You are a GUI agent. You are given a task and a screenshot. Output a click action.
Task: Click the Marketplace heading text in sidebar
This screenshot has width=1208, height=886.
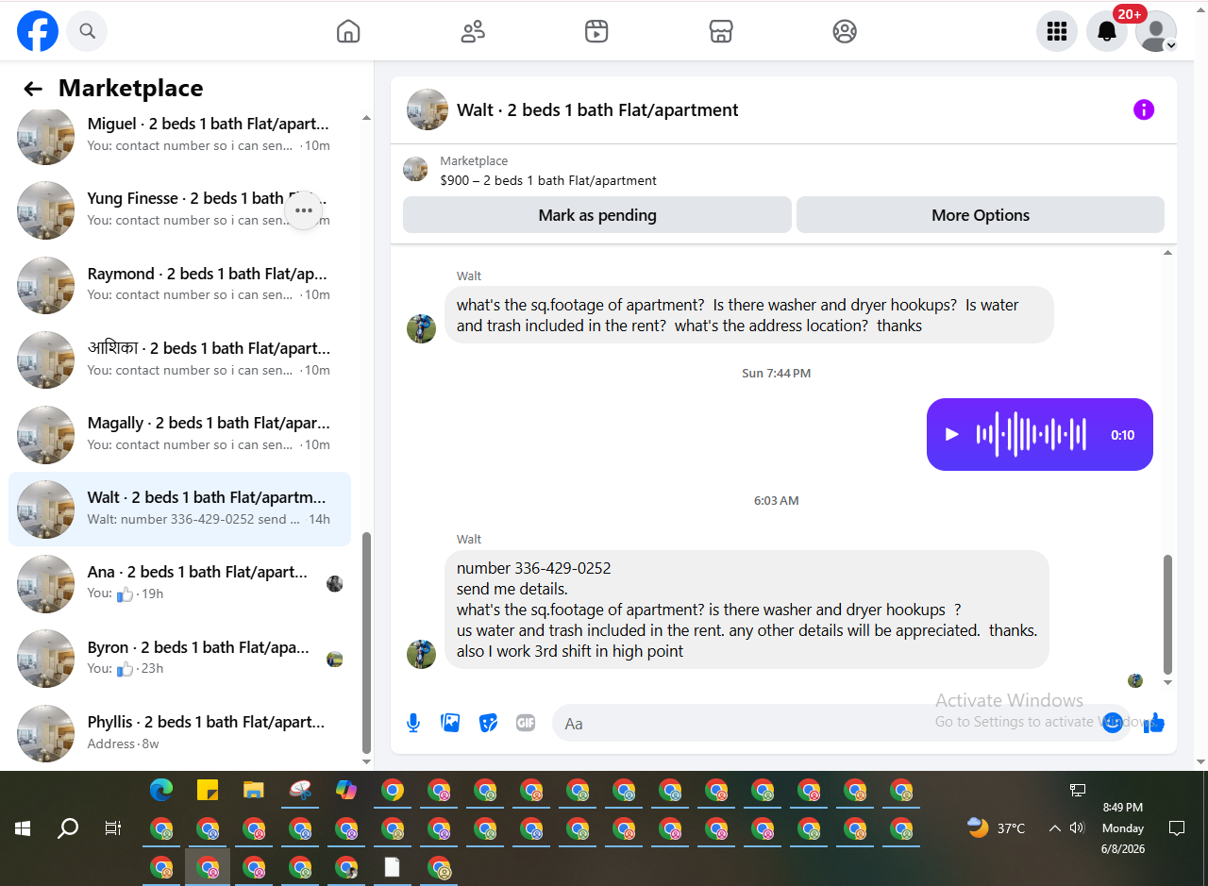point(131,89)
